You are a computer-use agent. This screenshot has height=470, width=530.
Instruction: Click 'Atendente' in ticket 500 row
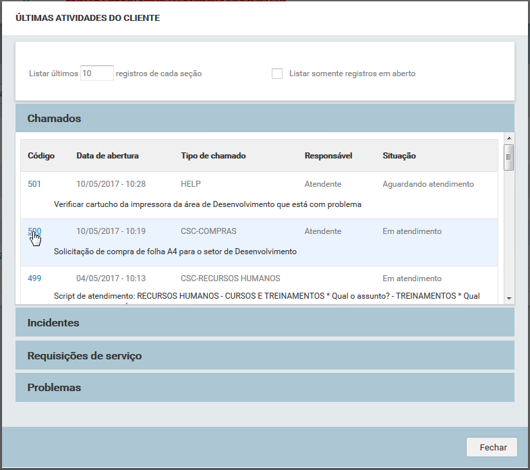[323, 231]
